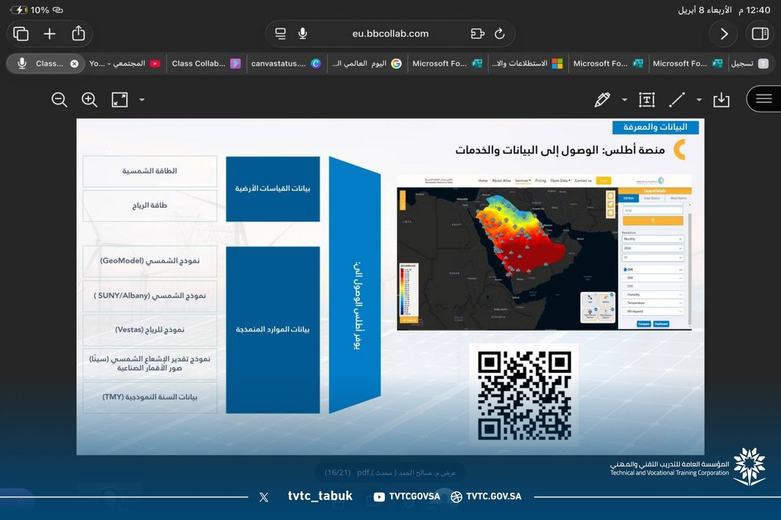Zoom out of the shared slide
The image size is (781, 520).
(x=59, y=99)
